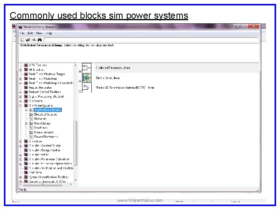
Task: Click the Simulink Verification and Validation icon
Action: click(26, 168)
